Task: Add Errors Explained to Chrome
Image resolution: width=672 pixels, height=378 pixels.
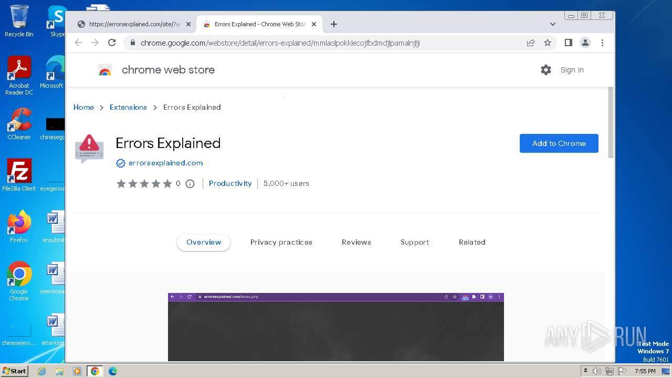Action: tap(559, 143)
